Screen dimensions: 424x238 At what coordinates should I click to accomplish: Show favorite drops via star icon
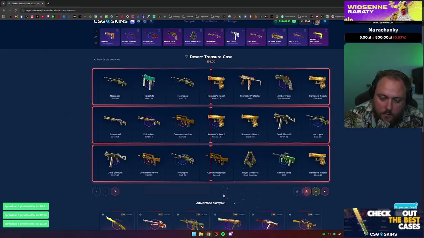tap(96, 43)
